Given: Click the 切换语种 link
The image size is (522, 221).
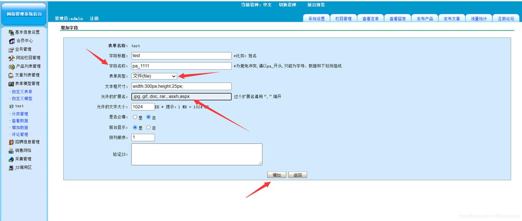Looking at the screenshot, I should click(x=287, y=5).
